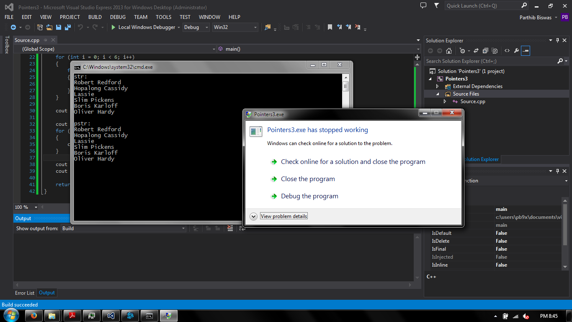Expand Source.cpp node in Solution Explorer
This screenshot has height=322, width=572.
(445, 101)
